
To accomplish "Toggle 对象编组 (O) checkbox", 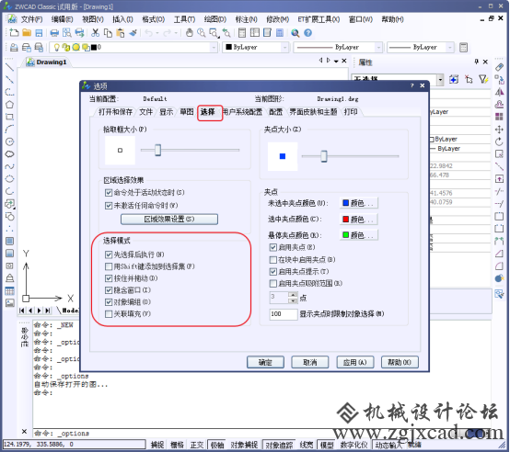I will click(x=109, y=302).
